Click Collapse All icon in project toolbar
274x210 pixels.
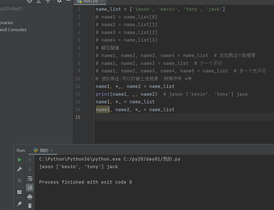coord(48,1)
